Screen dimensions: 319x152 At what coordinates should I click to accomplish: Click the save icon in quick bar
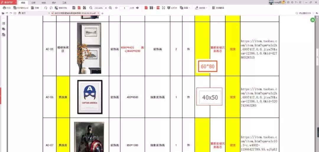15,13
